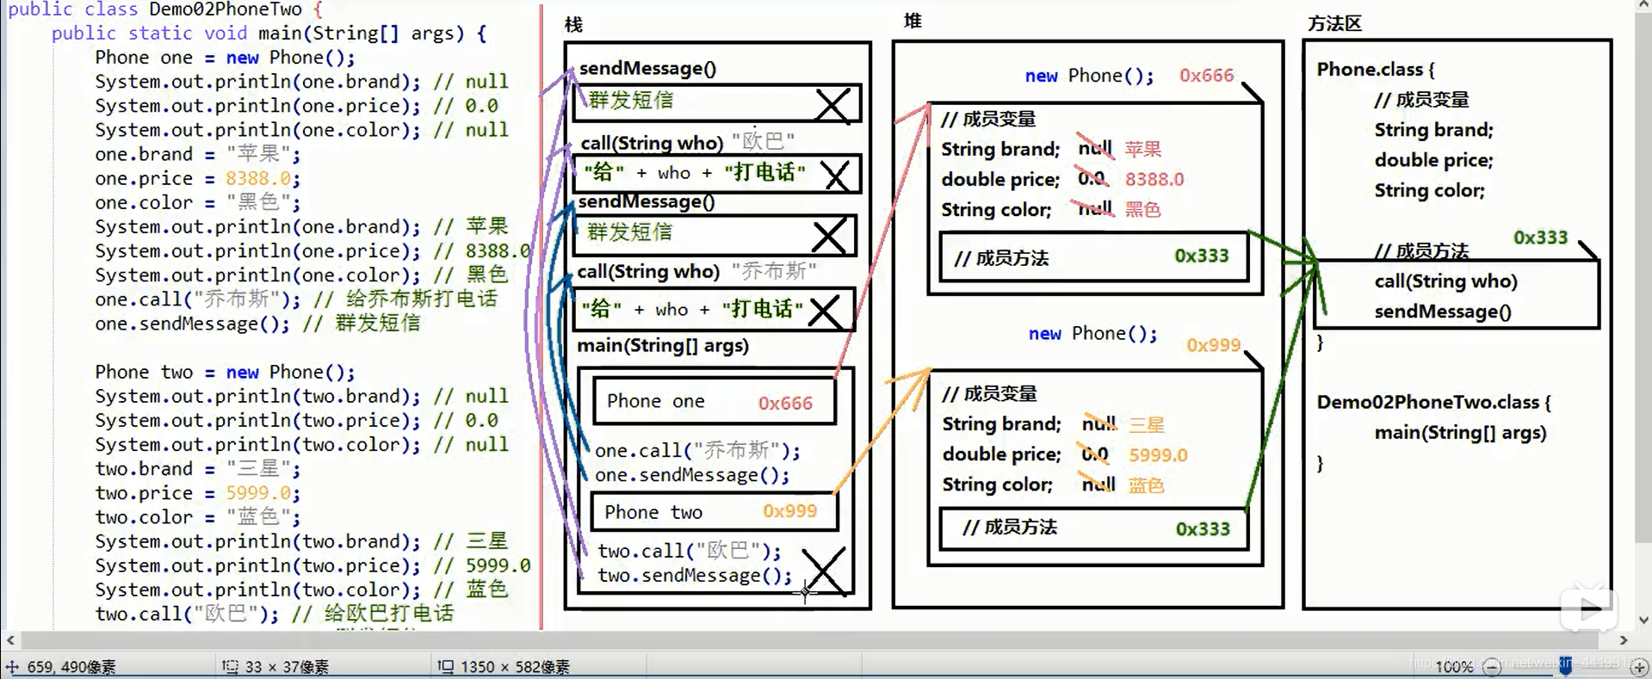Click the code line two.brand = "三星";
This screenshot has height=679, width=1652.
(x=198, y=469)
